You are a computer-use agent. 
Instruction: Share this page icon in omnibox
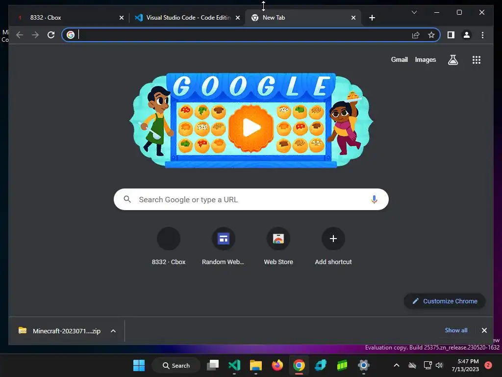[416, 35]
